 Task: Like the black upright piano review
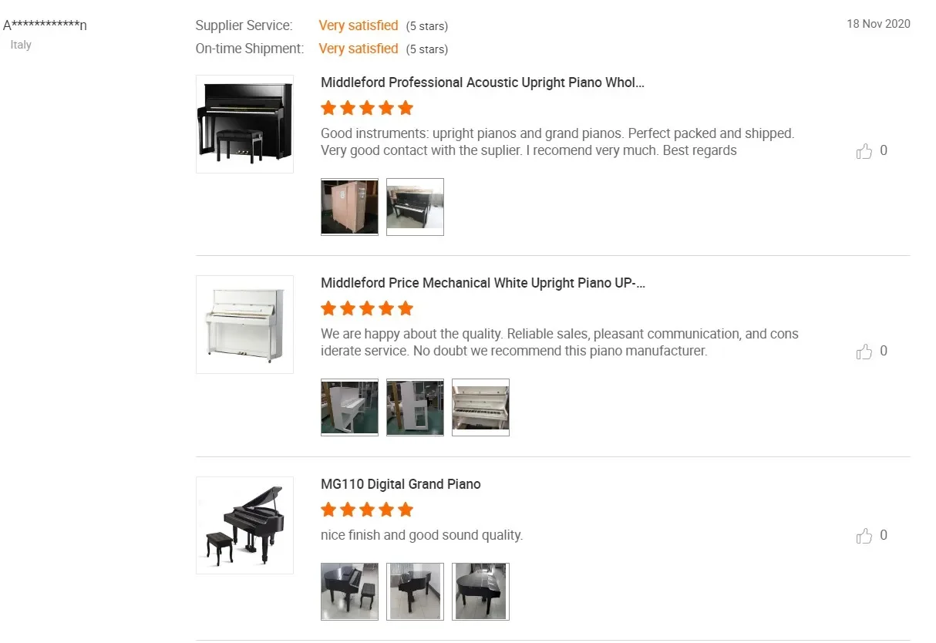[864, 151]
